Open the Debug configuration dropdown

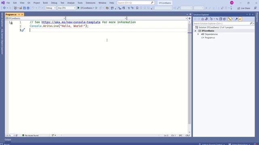click(x=51, y=8)
